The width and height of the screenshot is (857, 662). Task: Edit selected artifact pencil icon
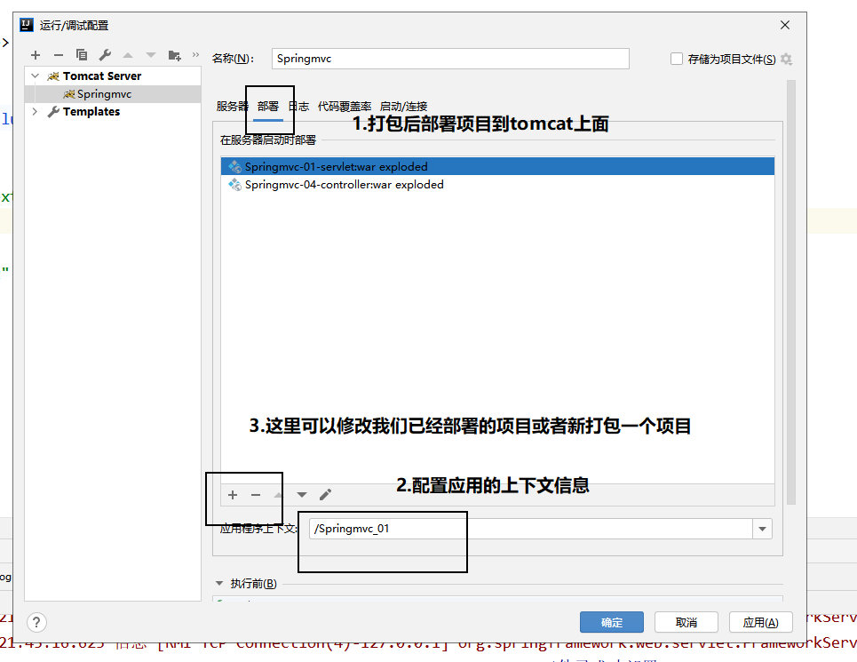pyautogui.click(x=325, y=495)
